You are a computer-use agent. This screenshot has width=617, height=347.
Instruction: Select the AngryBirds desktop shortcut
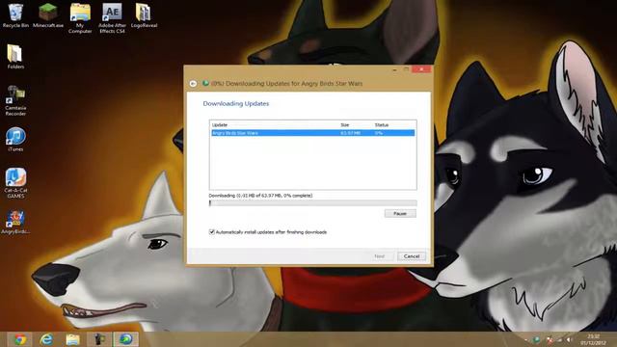pyautogui.click(x=15, y=222)
